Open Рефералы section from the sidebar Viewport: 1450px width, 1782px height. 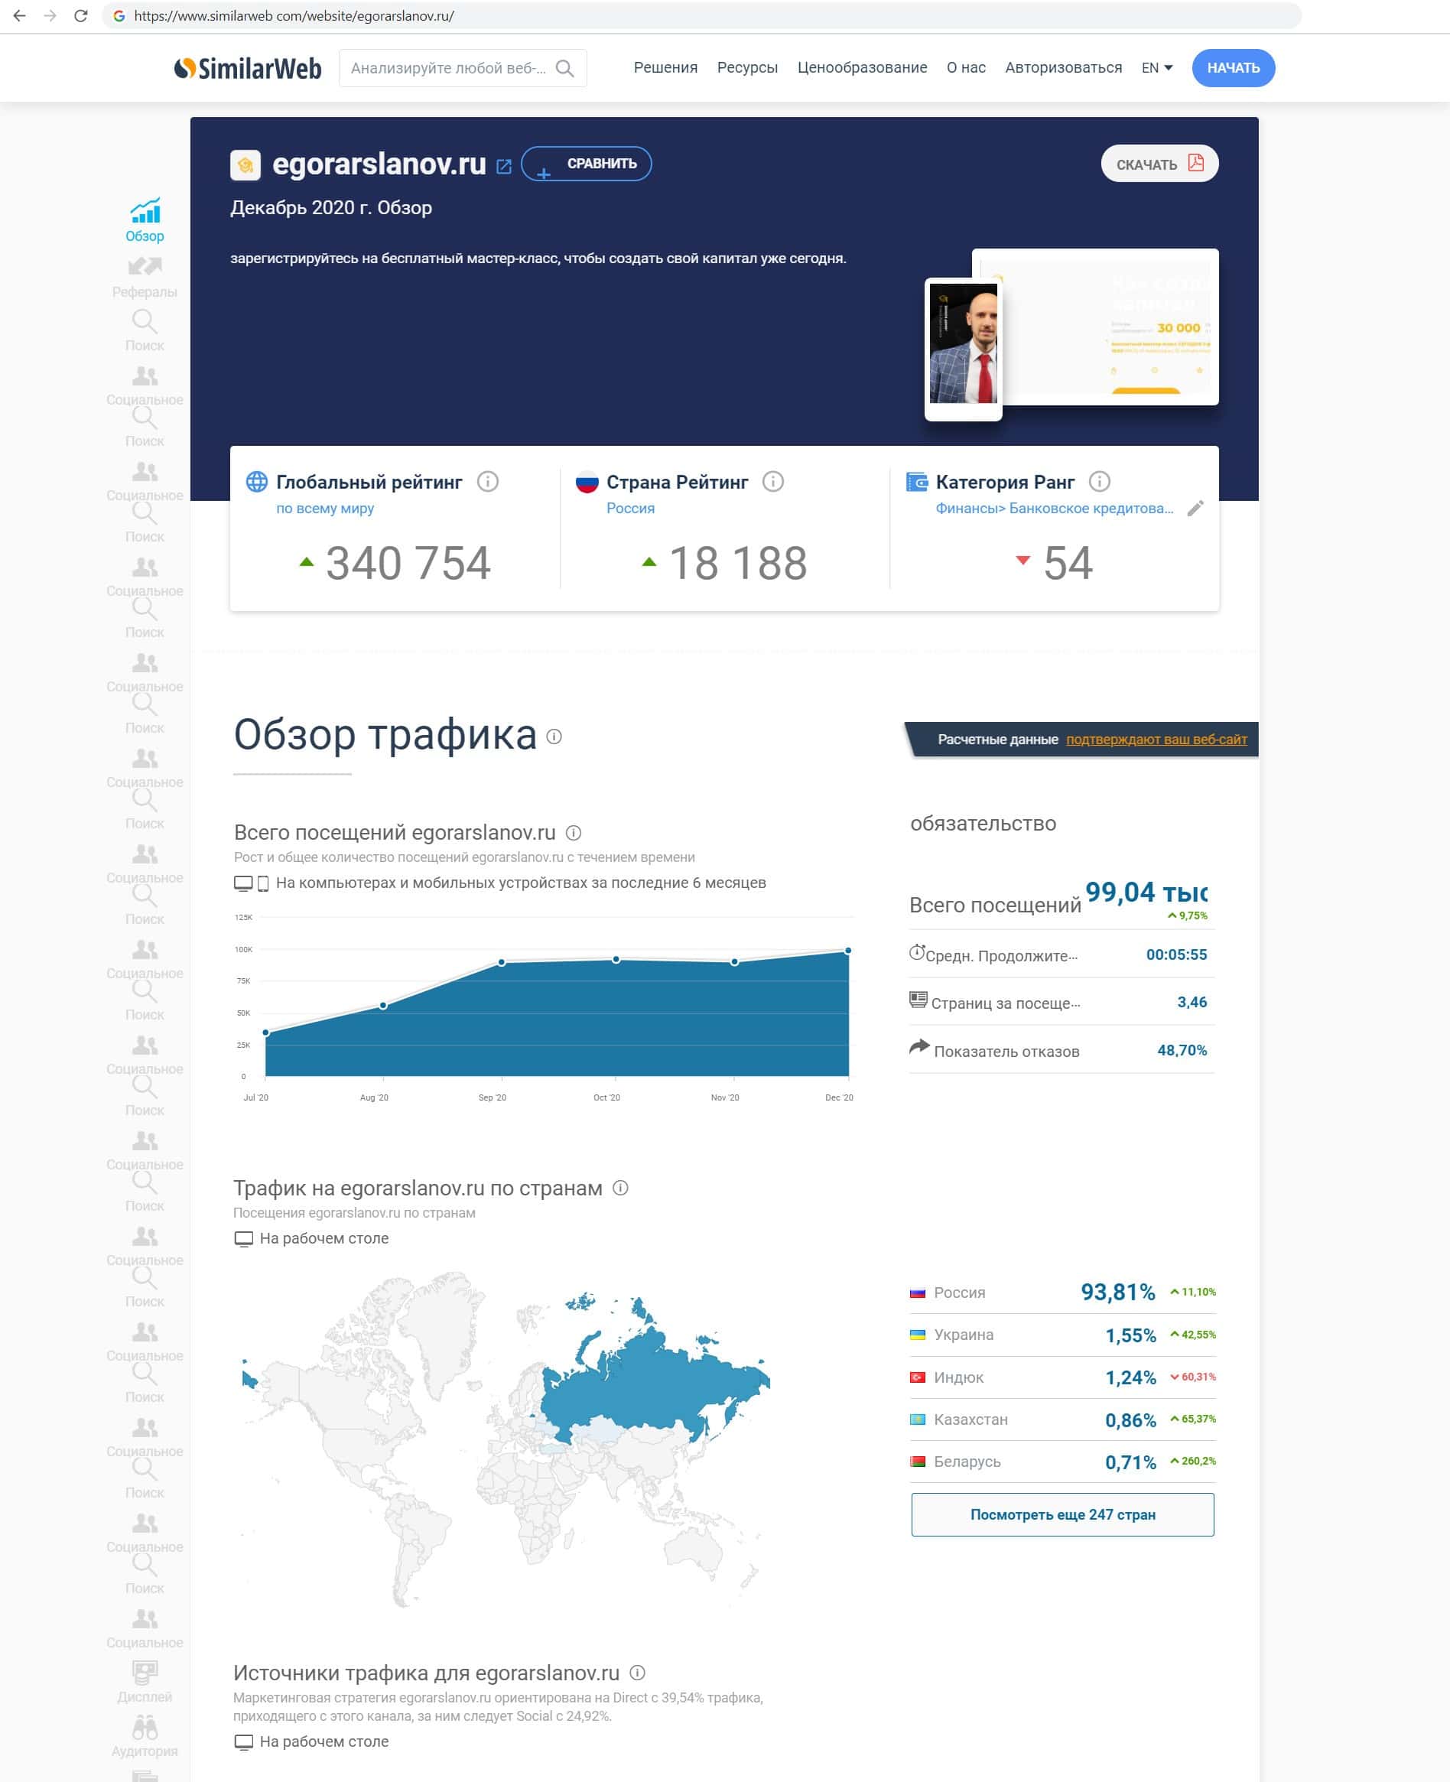click(x=145, y=278)
